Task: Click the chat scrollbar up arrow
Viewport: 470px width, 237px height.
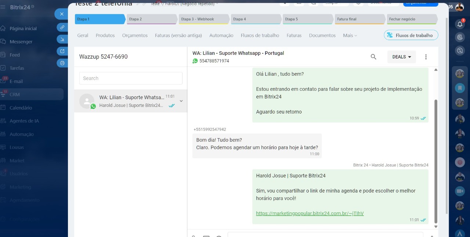Action: tap(436, 70)
